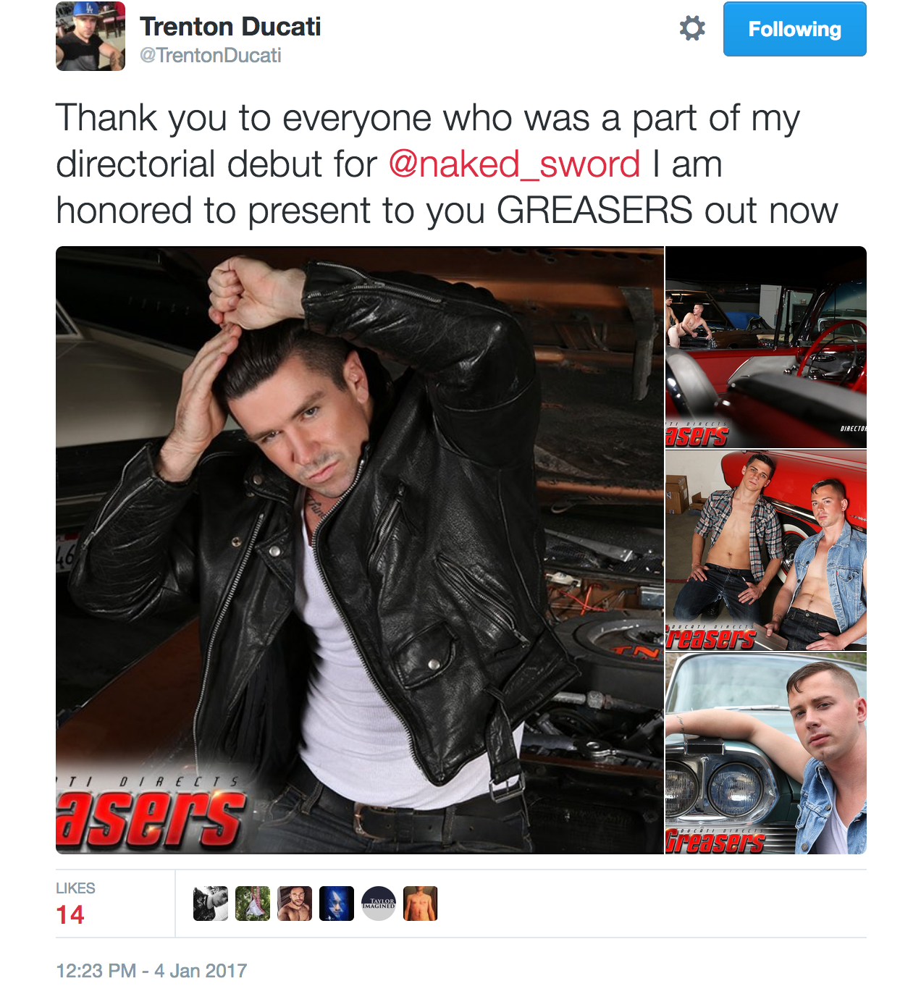Open the large leather jacket photo

360,550
